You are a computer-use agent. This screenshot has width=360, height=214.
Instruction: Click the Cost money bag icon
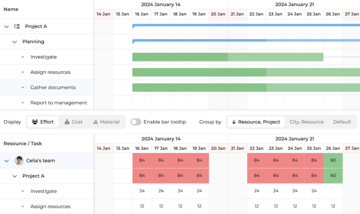coord(67,122)
